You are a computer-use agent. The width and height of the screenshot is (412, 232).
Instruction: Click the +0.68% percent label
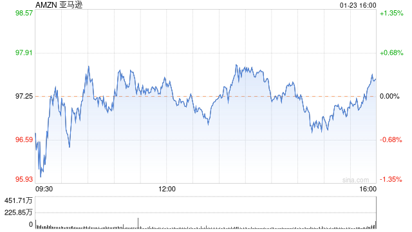tap(391, 53)
